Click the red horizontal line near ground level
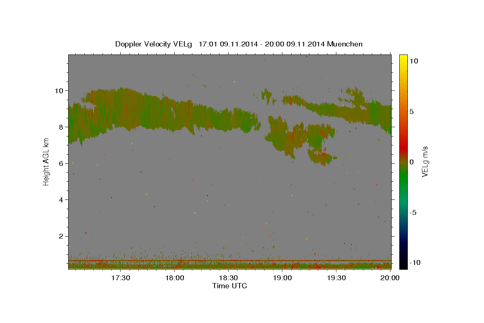Viewport: 484px width, 323px height. (229, 261)
